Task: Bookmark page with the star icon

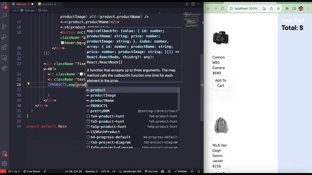Action: pos(278,9)
